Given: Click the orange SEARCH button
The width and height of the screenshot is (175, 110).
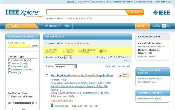Looking at the screenshot, I should (135, 12).
